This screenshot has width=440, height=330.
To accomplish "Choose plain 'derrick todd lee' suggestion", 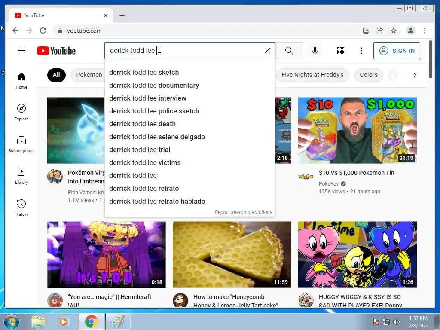I will click(x=189, y=176).
